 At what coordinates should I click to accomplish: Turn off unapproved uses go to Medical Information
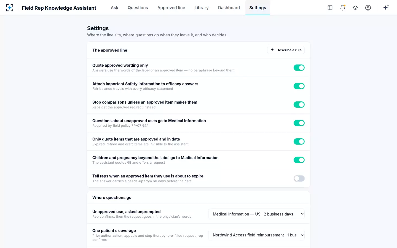[299, 123]
